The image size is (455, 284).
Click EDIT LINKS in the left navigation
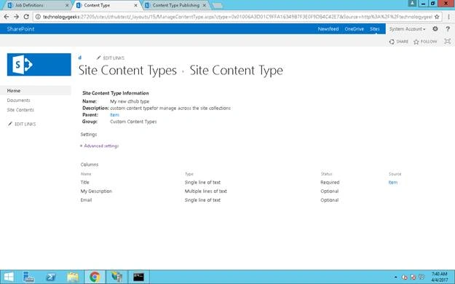point(22,124)
